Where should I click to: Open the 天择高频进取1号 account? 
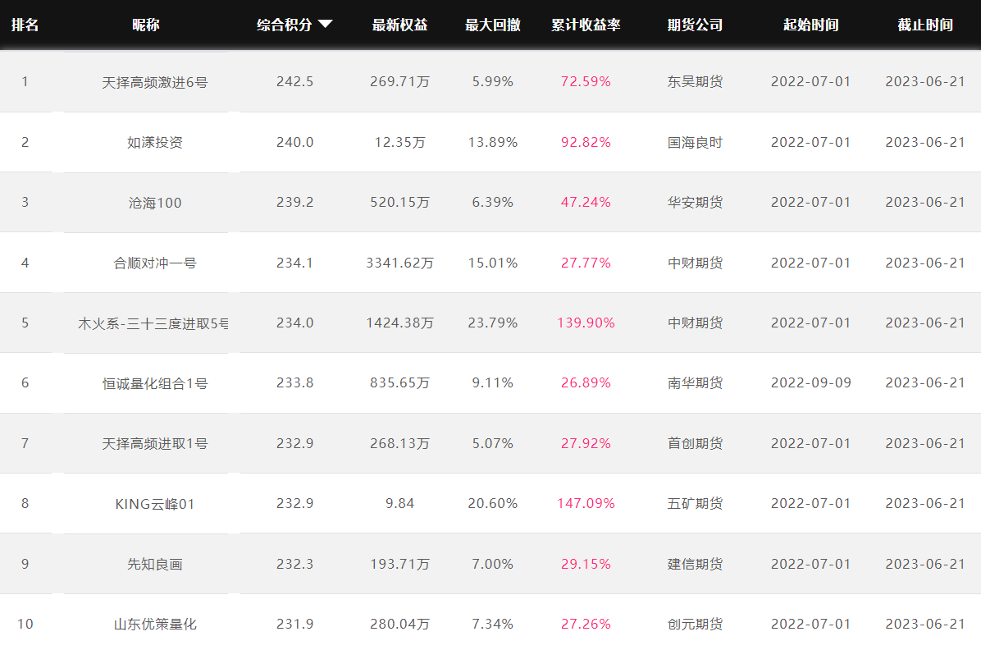coord(154,443)
